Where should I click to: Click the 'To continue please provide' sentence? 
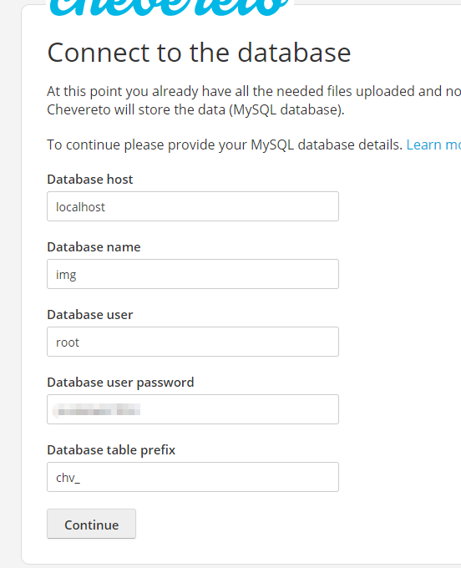click(x=225, y=145)
